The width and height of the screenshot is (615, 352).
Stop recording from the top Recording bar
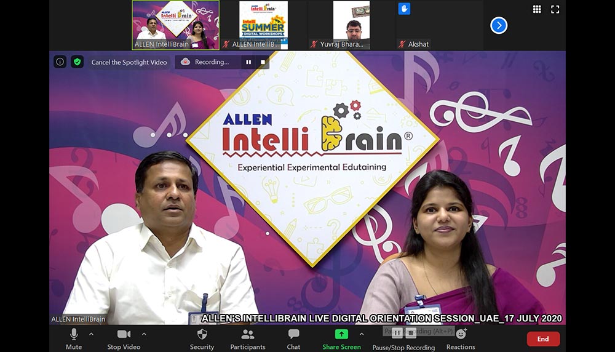(263, 62)
